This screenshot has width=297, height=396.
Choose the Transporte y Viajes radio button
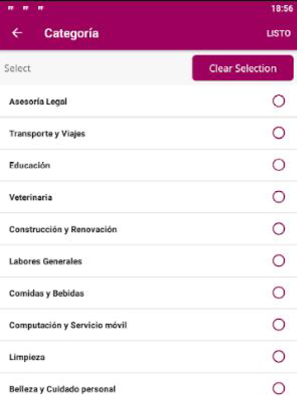click(279, 133)
